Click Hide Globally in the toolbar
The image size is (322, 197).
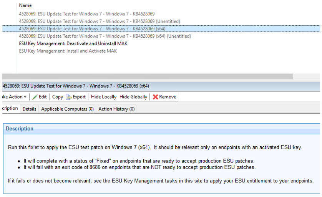[133, 97]
